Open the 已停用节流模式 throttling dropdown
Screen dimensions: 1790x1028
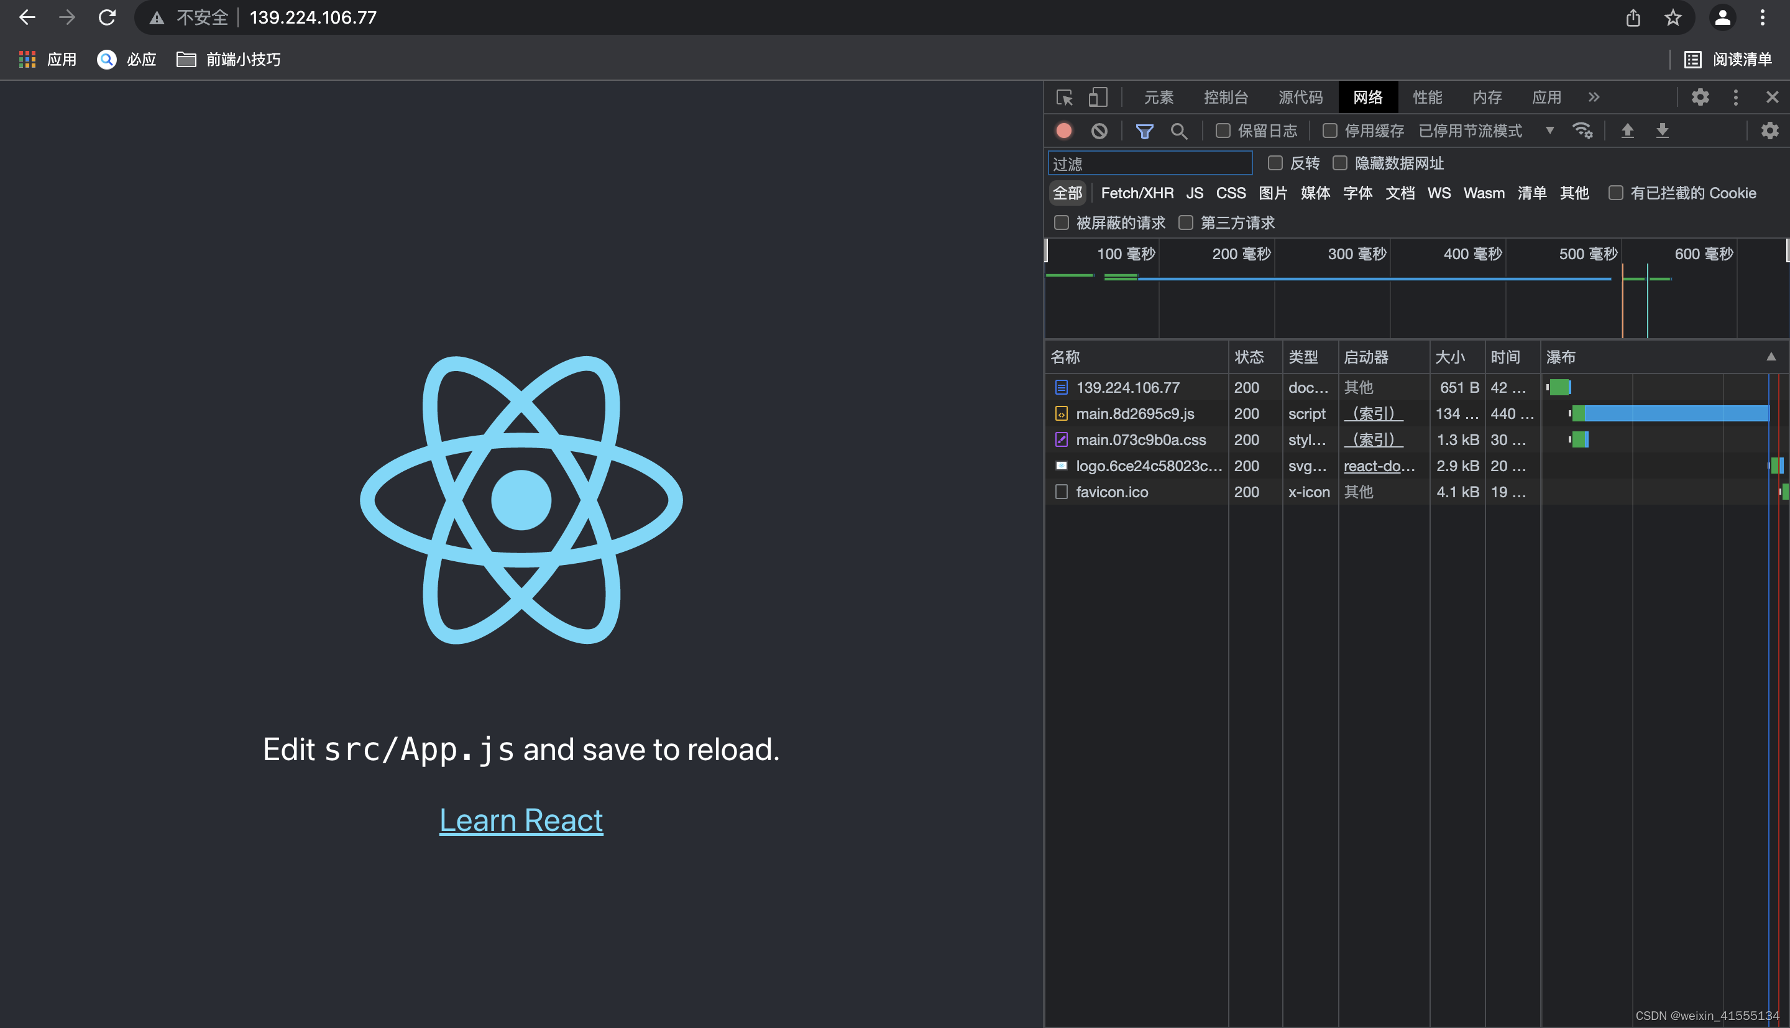click(1486, 131)
